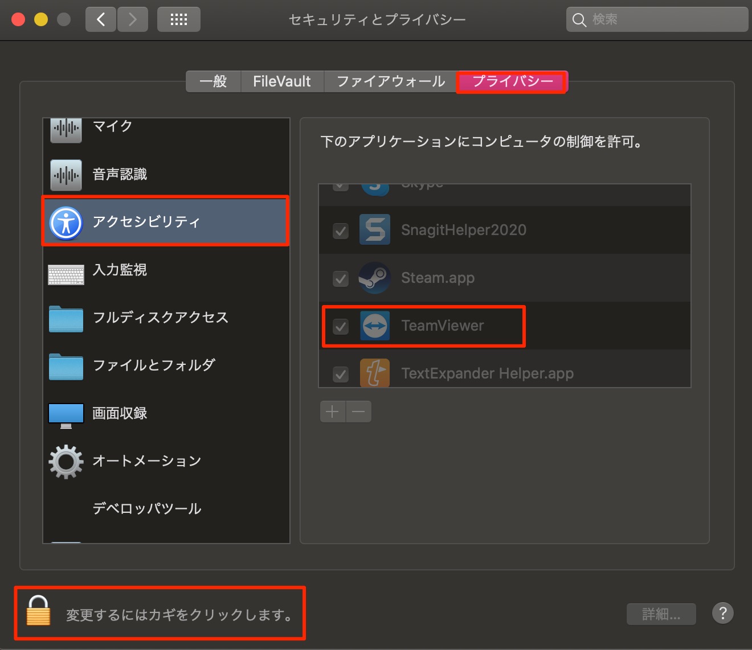Toggle the TextExpander Helper.app checkbox
The width and height of the screenshot is (752, 650).
pos(341,374)
